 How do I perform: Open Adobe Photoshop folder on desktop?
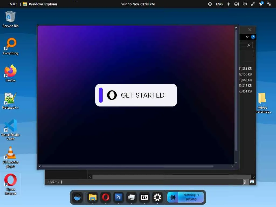pyautogui.click(x=263, y=103)
